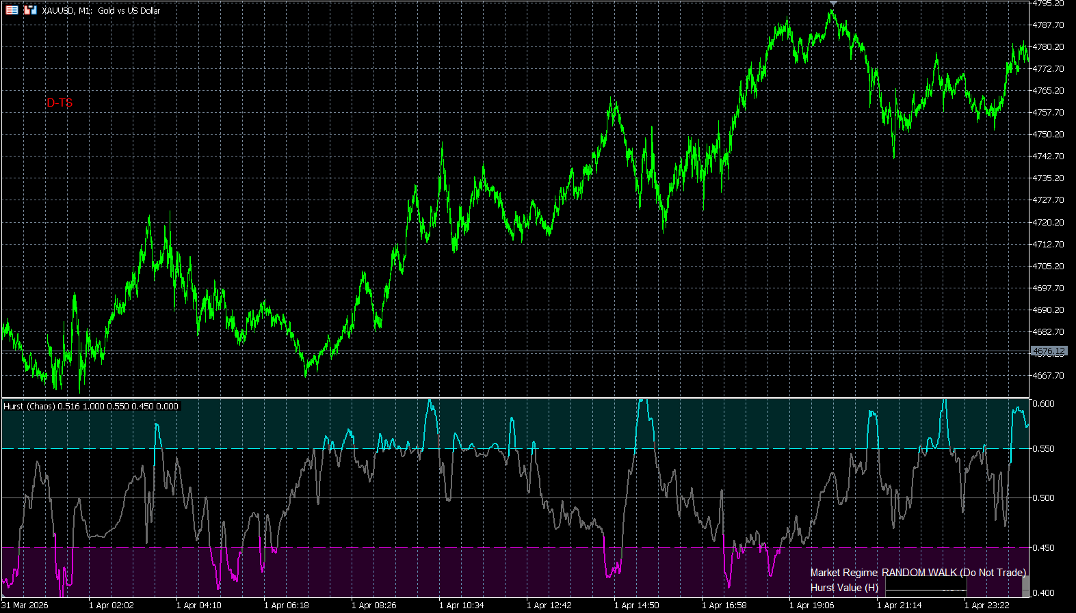Click the RANDOM WALK (Do Not Trade) text
The height and width of the screenshot is (613, 1076).
pyautogui.click(x=954, y=573)
